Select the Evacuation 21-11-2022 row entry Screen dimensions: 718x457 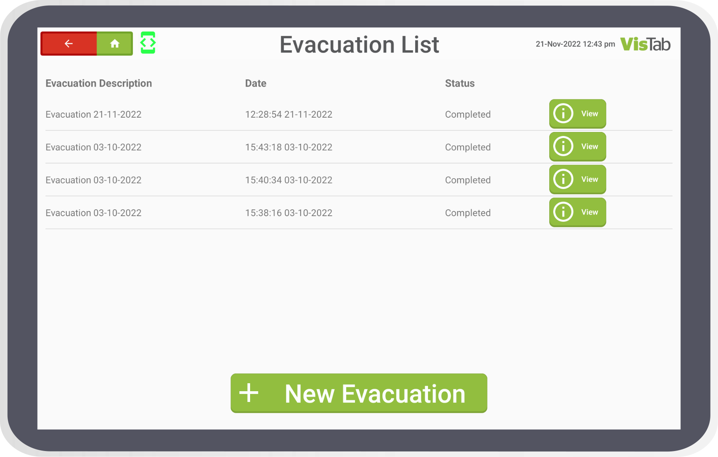94,114
